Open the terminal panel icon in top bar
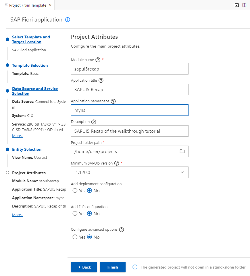 click(x=237, y=5)
